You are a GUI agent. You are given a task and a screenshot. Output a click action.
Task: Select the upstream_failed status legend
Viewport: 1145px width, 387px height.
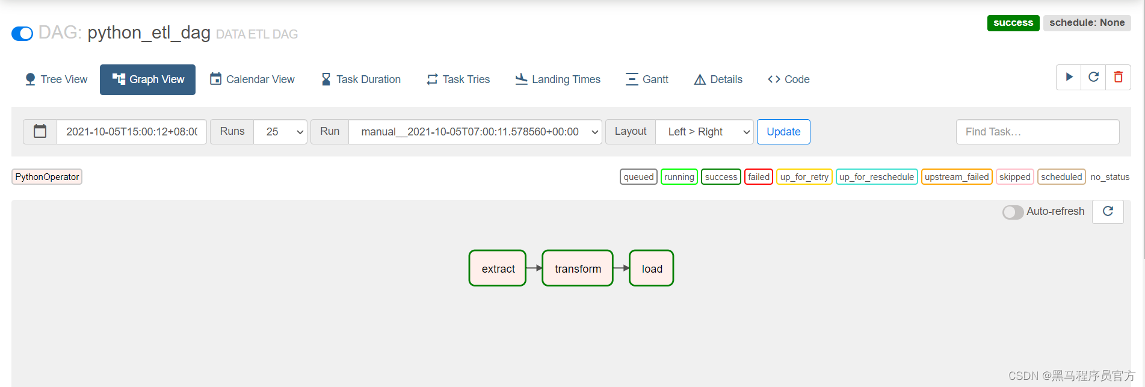coord(957,177)
